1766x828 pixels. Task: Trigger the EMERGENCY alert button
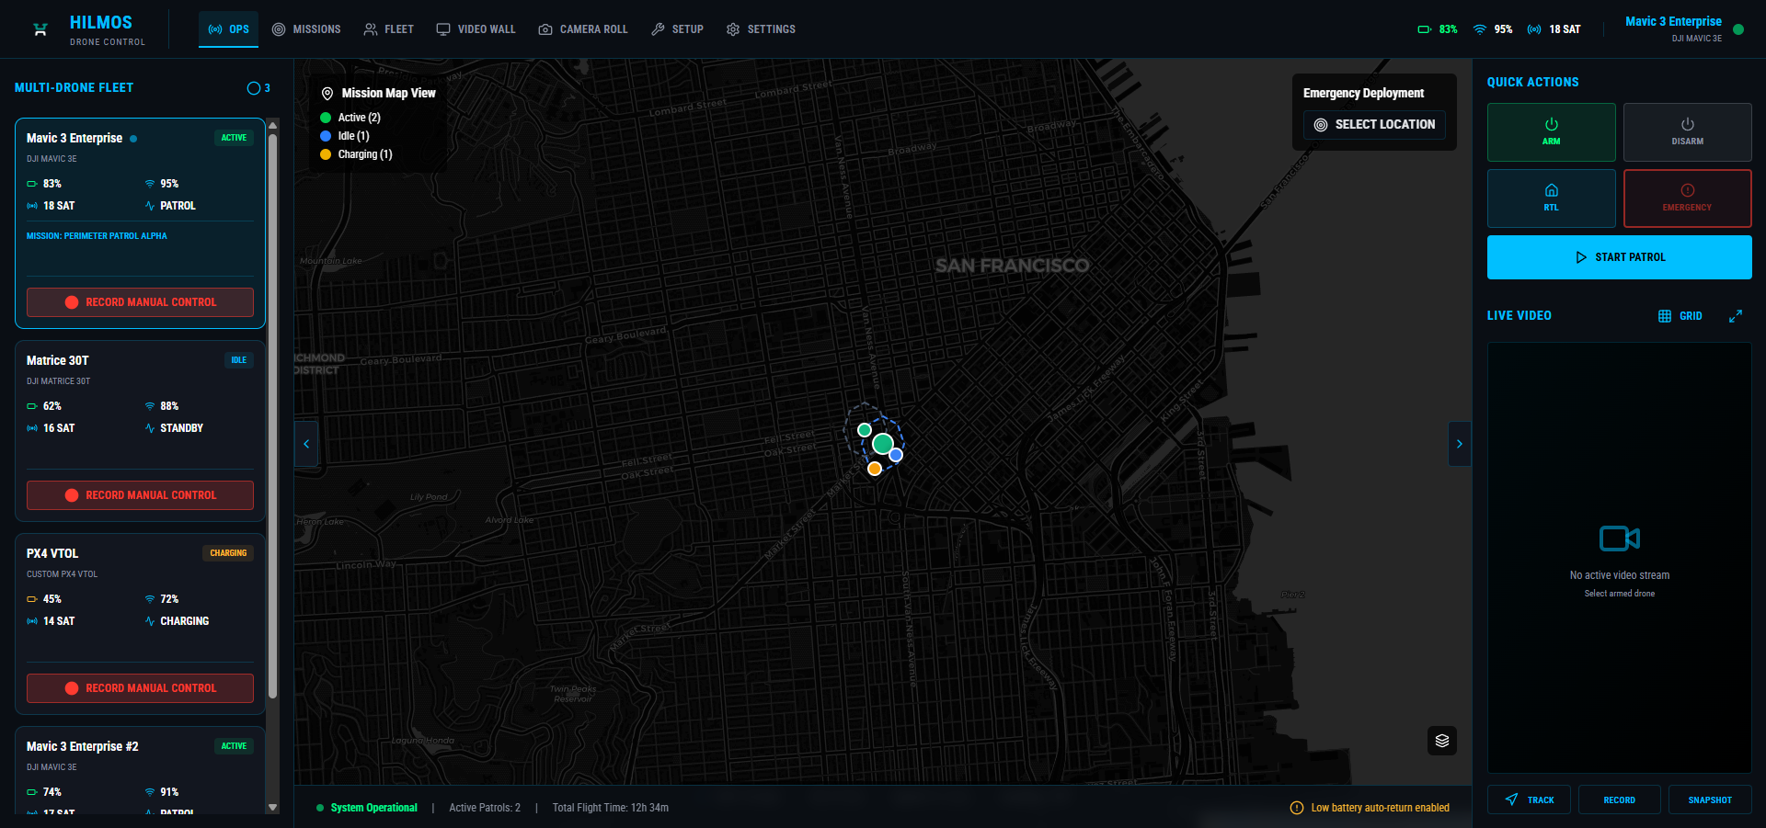point(1686,198)
